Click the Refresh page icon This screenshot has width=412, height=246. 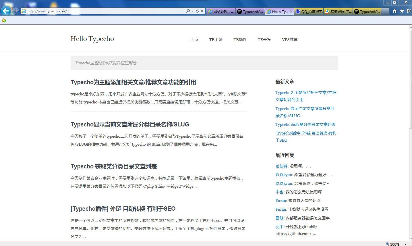click(197, 11)
